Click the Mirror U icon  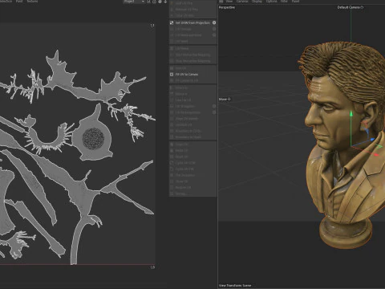pos(172,88)
